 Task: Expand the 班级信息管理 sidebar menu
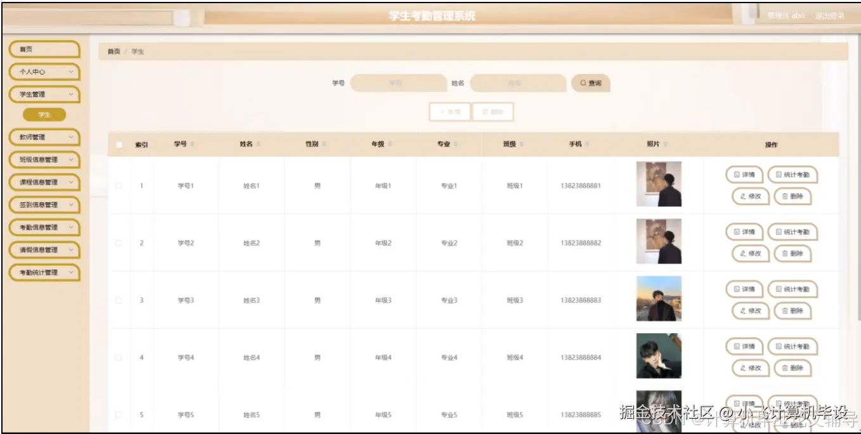tap(44, 159)
